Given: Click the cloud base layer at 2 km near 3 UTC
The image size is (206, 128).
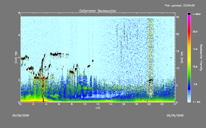Looking at the screenshot, I should click(x=41, y=78).
